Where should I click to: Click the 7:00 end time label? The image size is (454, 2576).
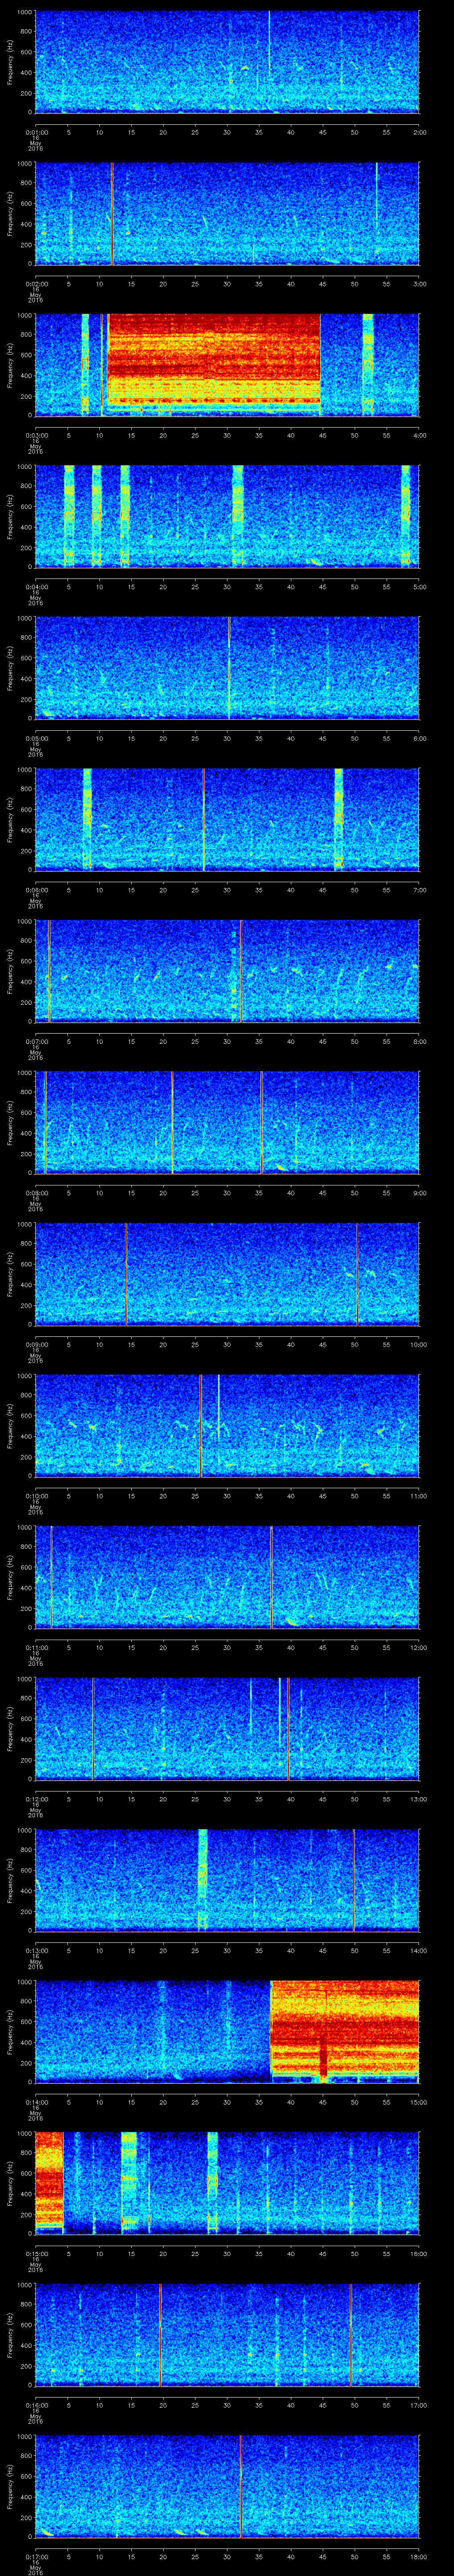point(419,890)
